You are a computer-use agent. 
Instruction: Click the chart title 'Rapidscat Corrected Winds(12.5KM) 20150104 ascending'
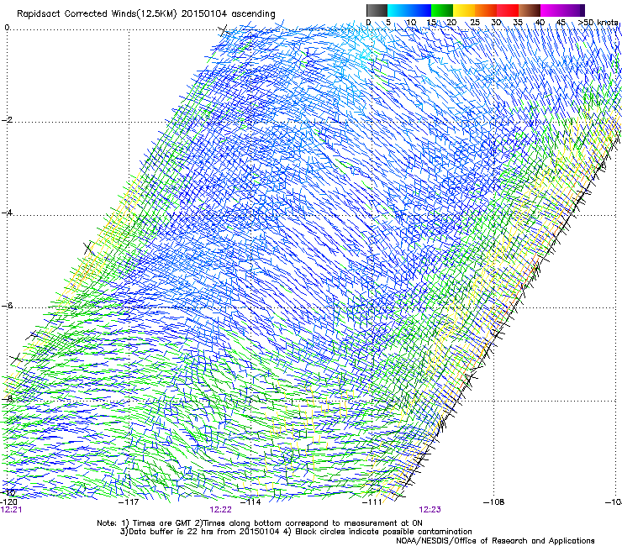[146, 14]
